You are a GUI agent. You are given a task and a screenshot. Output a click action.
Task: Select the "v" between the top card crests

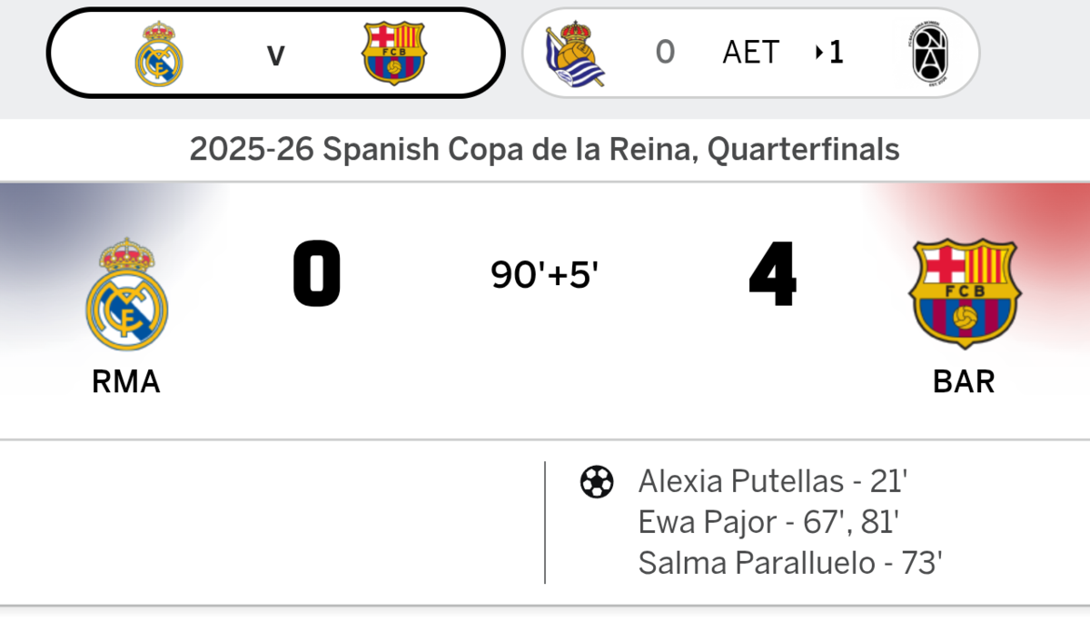275,54
